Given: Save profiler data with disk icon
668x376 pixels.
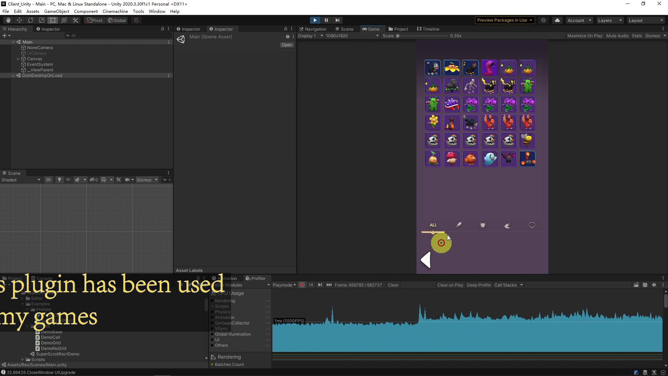Looking at the screenshot, I should coord(645,285).
